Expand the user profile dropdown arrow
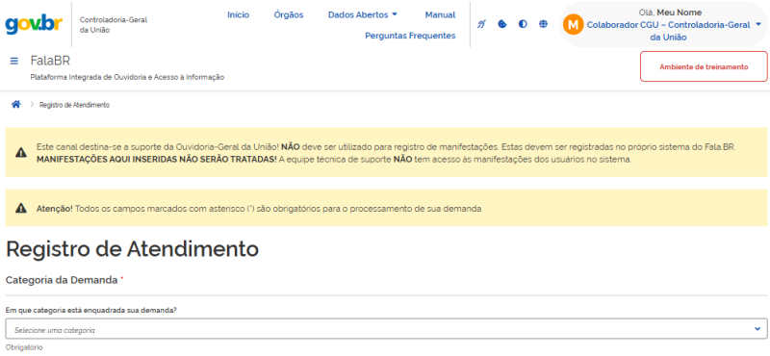This screenshot has height=356, width=770. pos(758,25)
